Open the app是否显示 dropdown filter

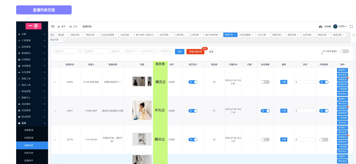coord(149,51)
